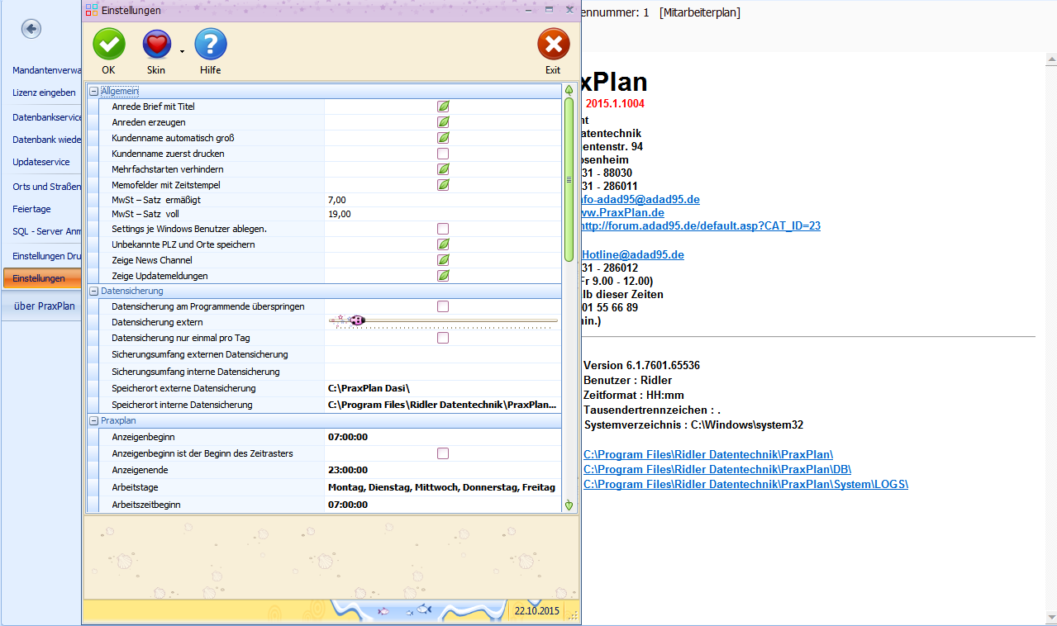Open the adad95.de info email link
This screenshot has width=1057, height=626.
[x=640, y=199]
